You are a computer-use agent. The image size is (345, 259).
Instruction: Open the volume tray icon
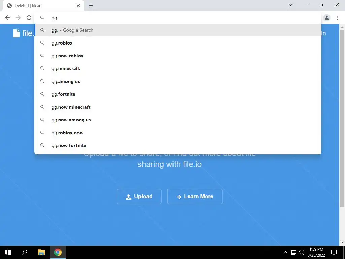tap(302, 252)
